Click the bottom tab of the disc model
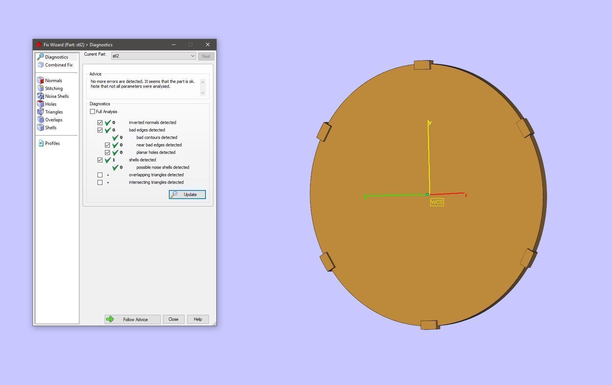The height and width of the screenshot is (385, 612). click(x=430, y=325)
